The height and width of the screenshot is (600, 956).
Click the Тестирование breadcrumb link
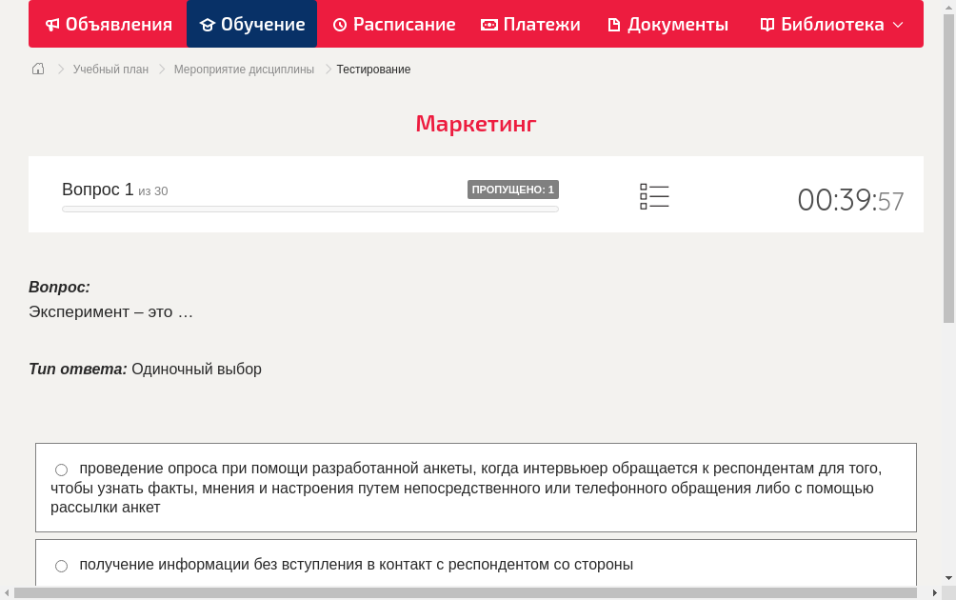coord(372,69)
